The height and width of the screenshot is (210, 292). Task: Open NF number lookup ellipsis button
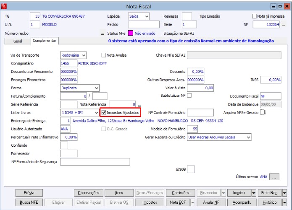[x=283, y=25]
